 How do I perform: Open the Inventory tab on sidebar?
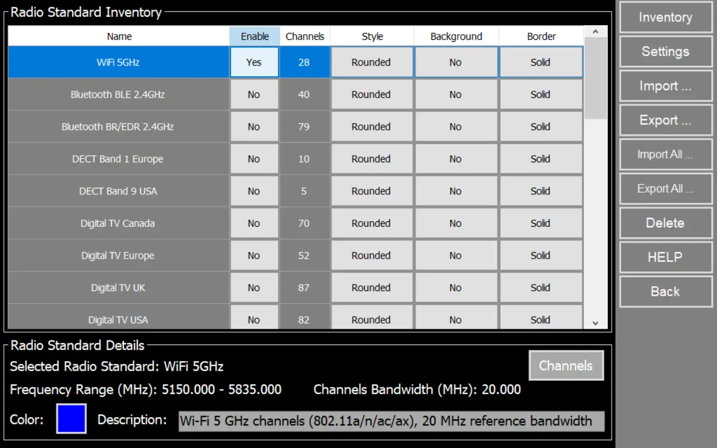[665, 17]
